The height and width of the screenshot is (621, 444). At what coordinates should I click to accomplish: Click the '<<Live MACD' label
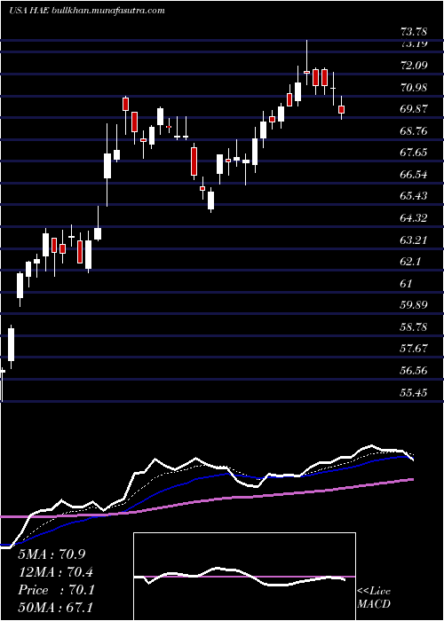(x=374, y=598)
